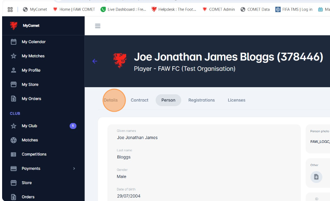The height and width of the screenshot is (201, 330).
Task: Click the Joe Jonathan James Bloggs heading
Action: pos(228,57)
